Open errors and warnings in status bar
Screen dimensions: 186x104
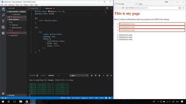point(5,98)
